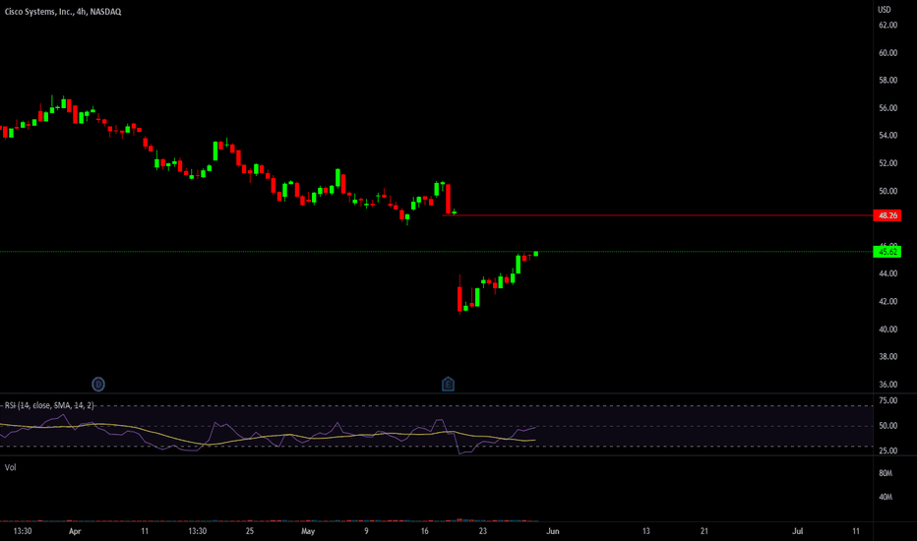Click the May label on time axis
This screenshot has width=917, height=541.
point(308,531)
